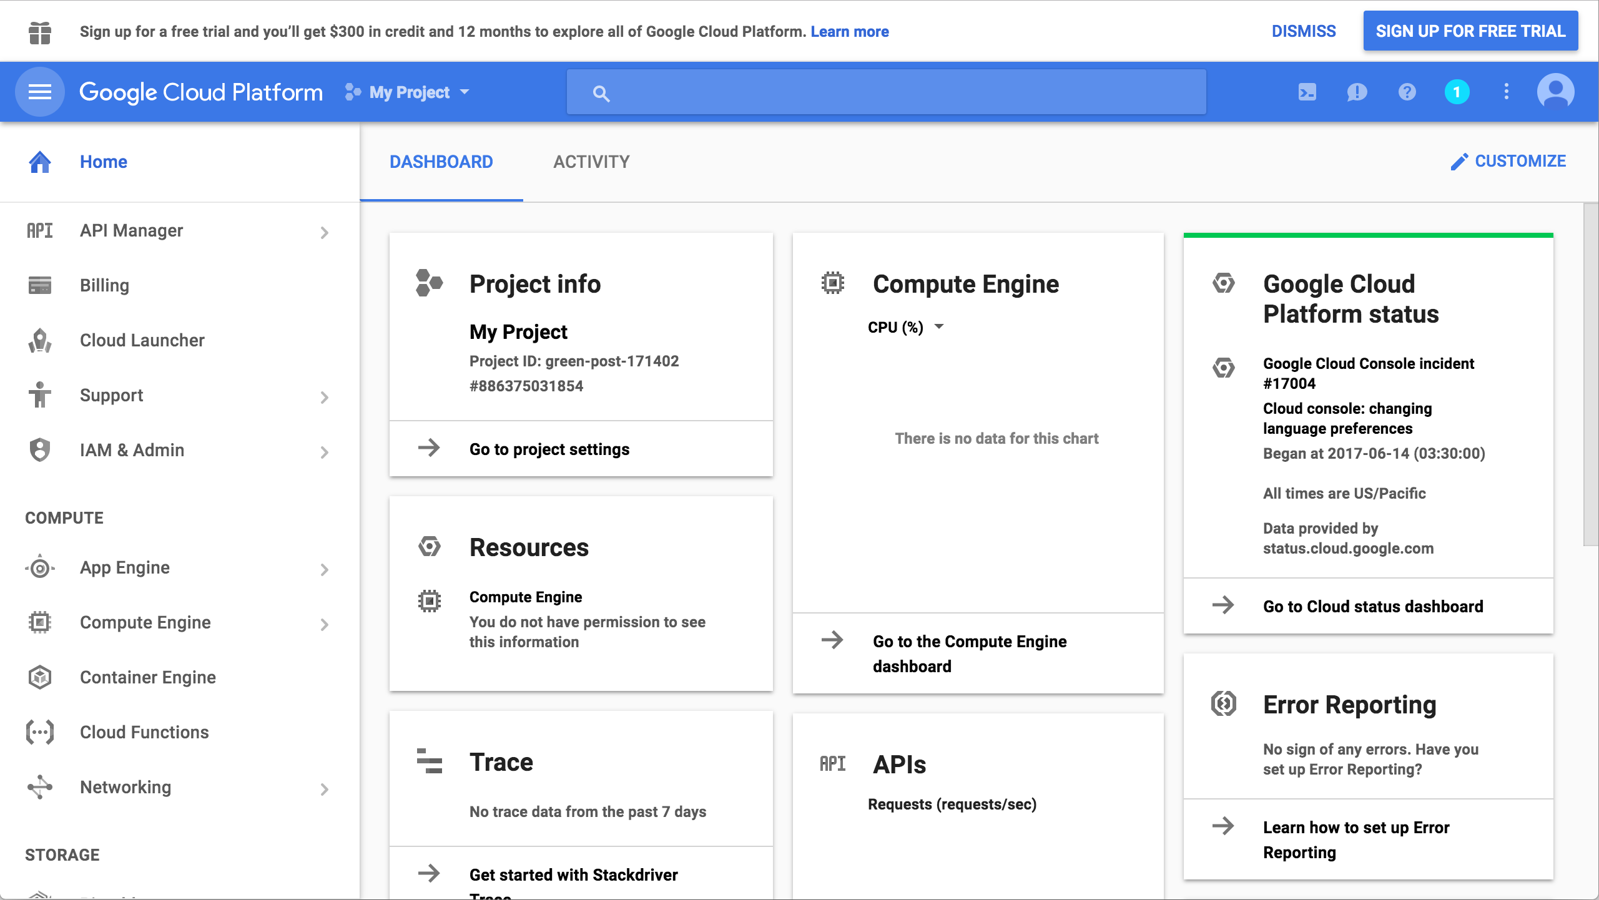Click the Container Engine icon in sidebar
Screen dimensions: 1599x900
pos(39,677)
